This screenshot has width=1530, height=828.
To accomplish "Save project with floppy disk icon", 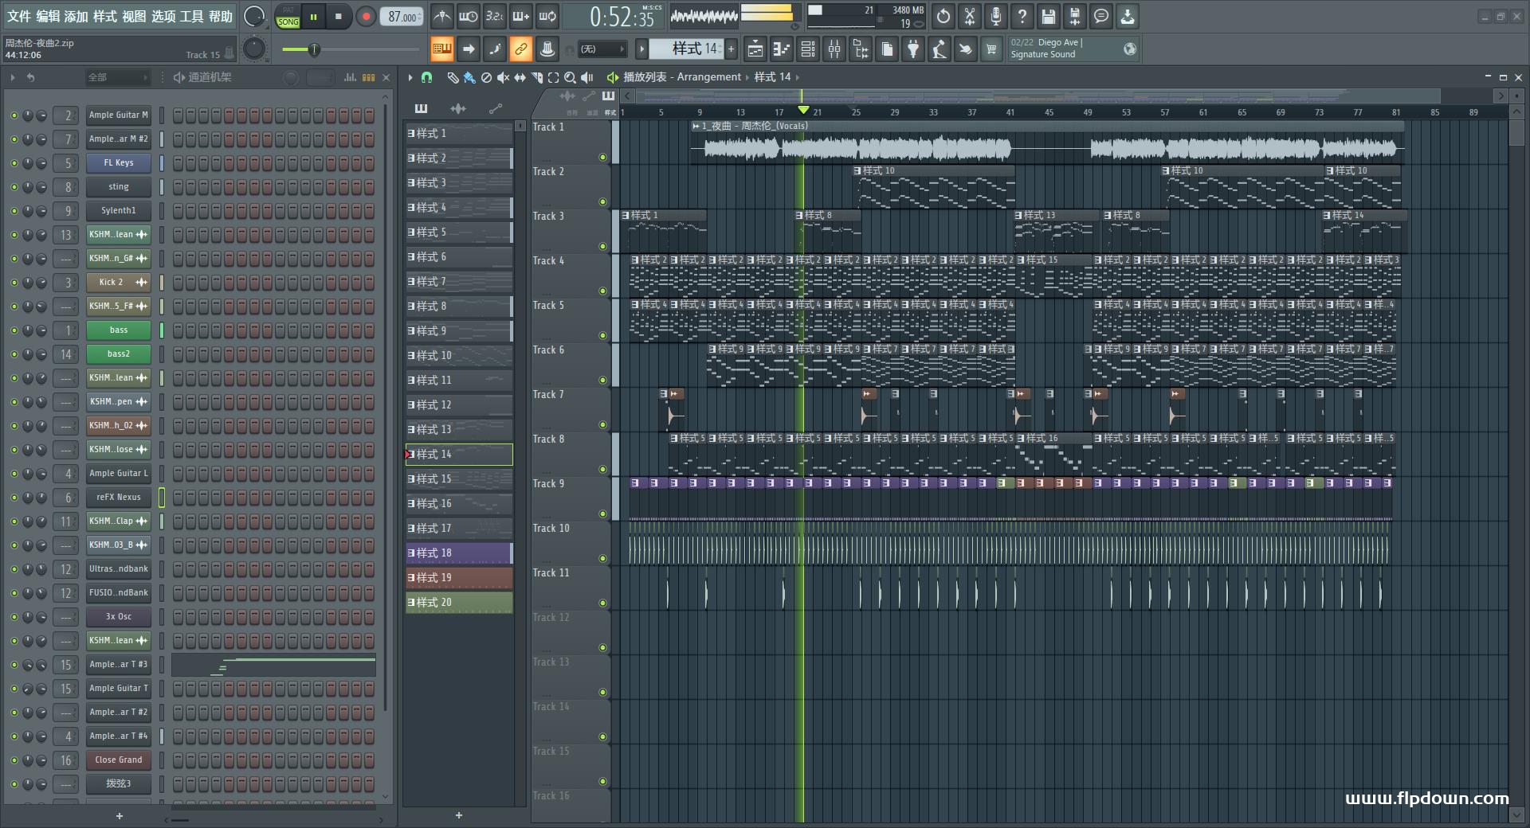I will pos(1049,16).
